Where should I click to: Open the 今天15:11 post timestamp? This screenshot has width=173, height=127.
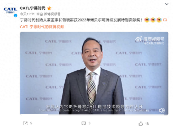click(27, 14)
